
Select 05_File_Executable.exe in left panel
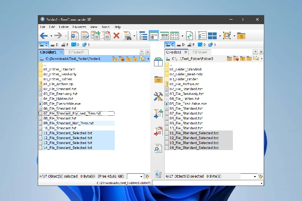click(x=62, y=104)
